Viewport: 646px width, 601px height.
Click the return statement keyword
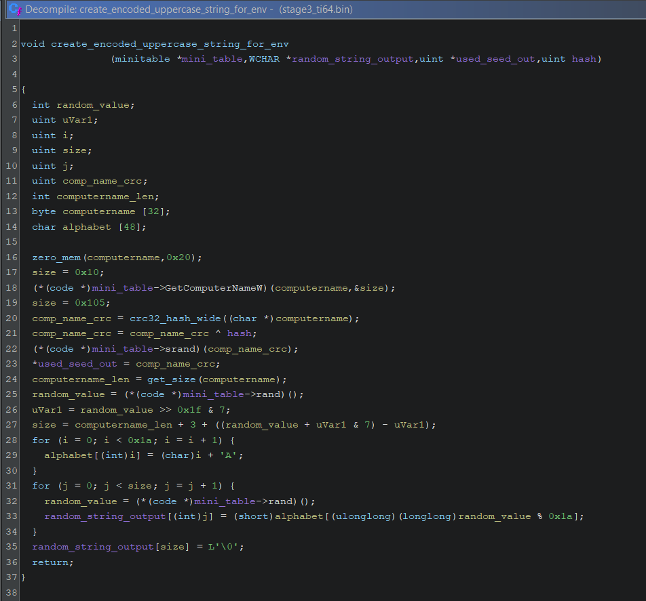[50, 562]
